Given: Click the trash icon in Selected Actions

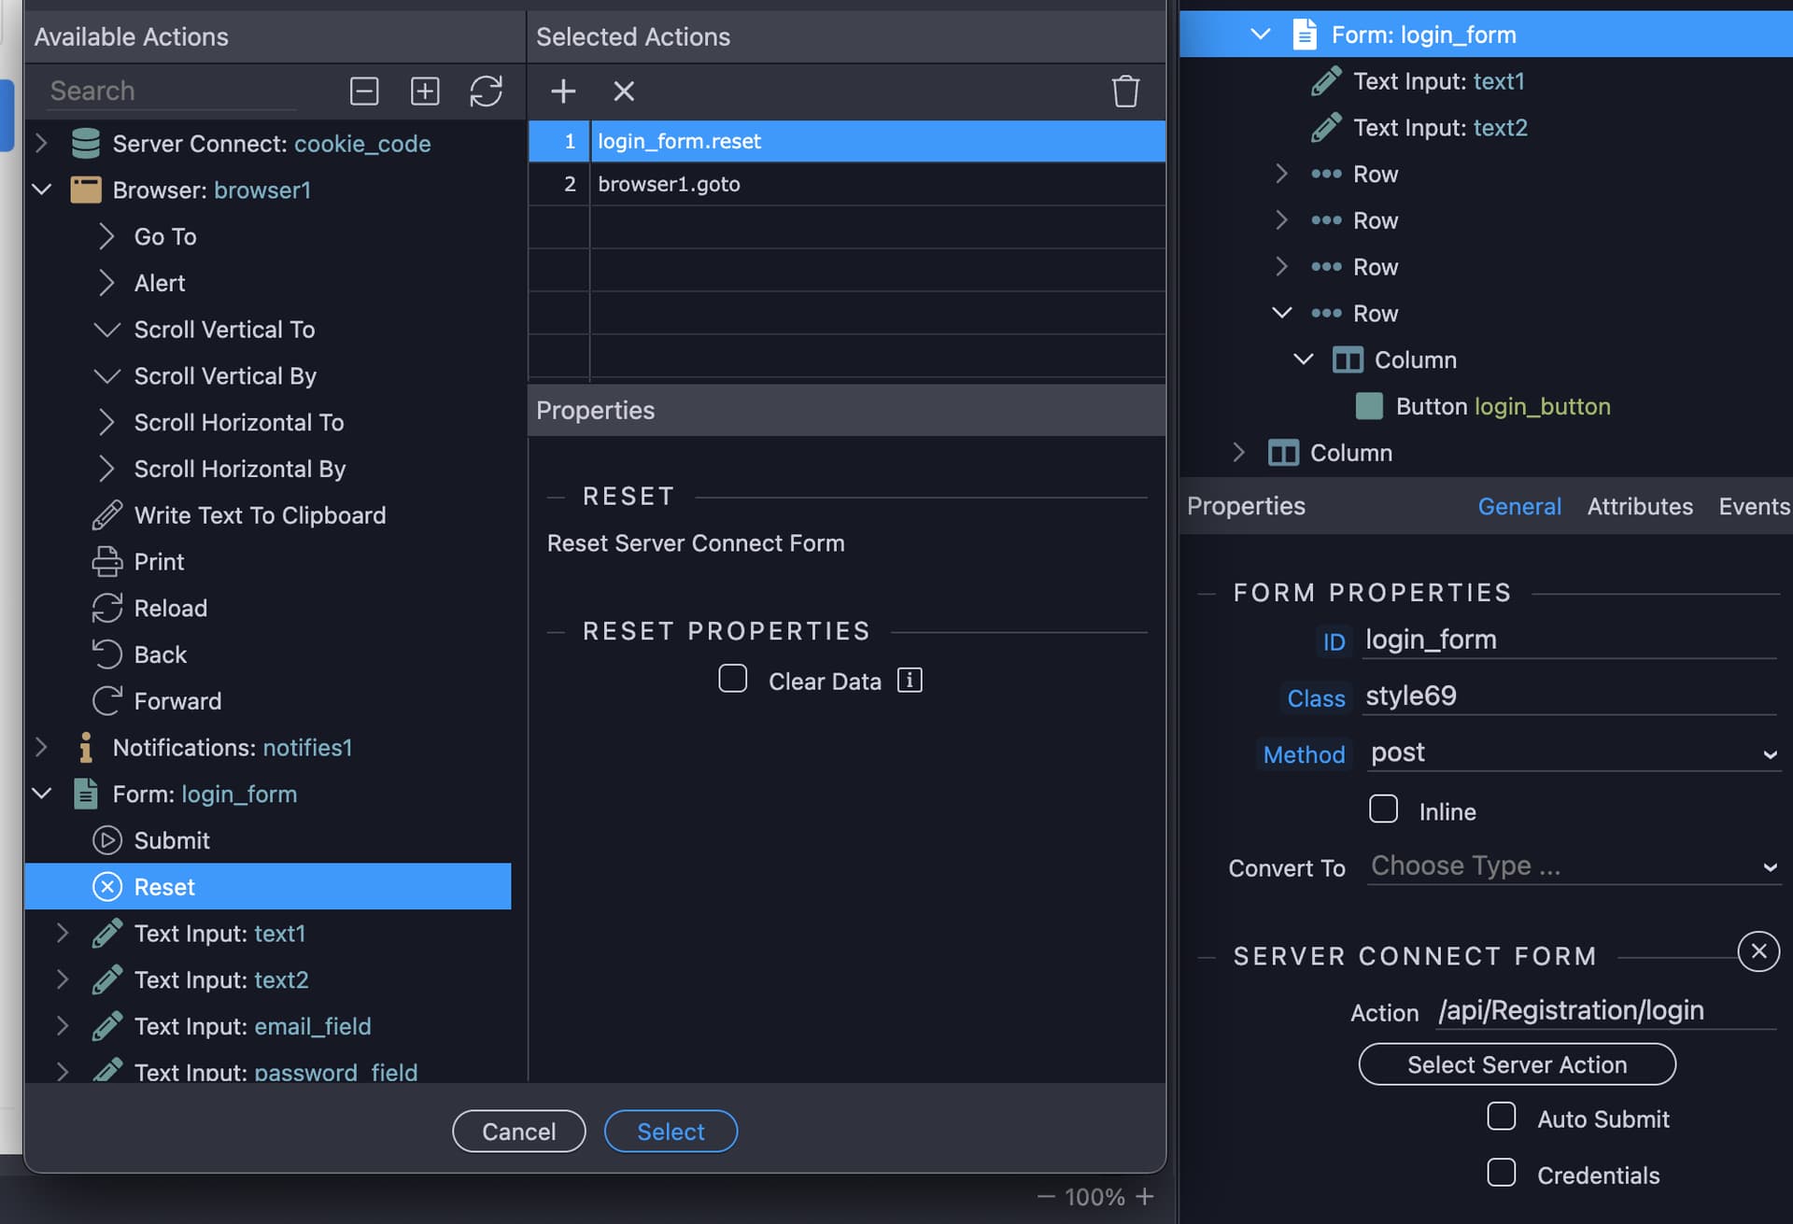Looking at the screenshot, I should (x=1125, y=91).
